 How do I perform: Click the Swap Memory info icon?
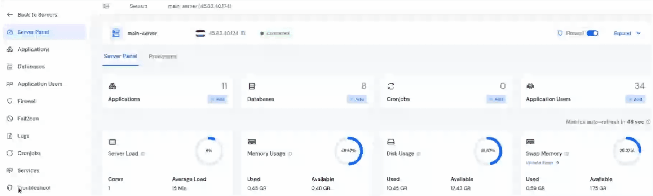[x=566, y=154]
